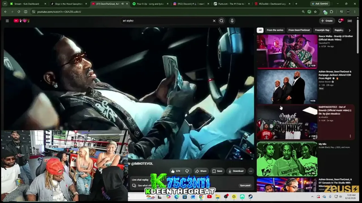Go to YouTube home via the logo
This screenshot has width=362, height=203.
[21, 21]
